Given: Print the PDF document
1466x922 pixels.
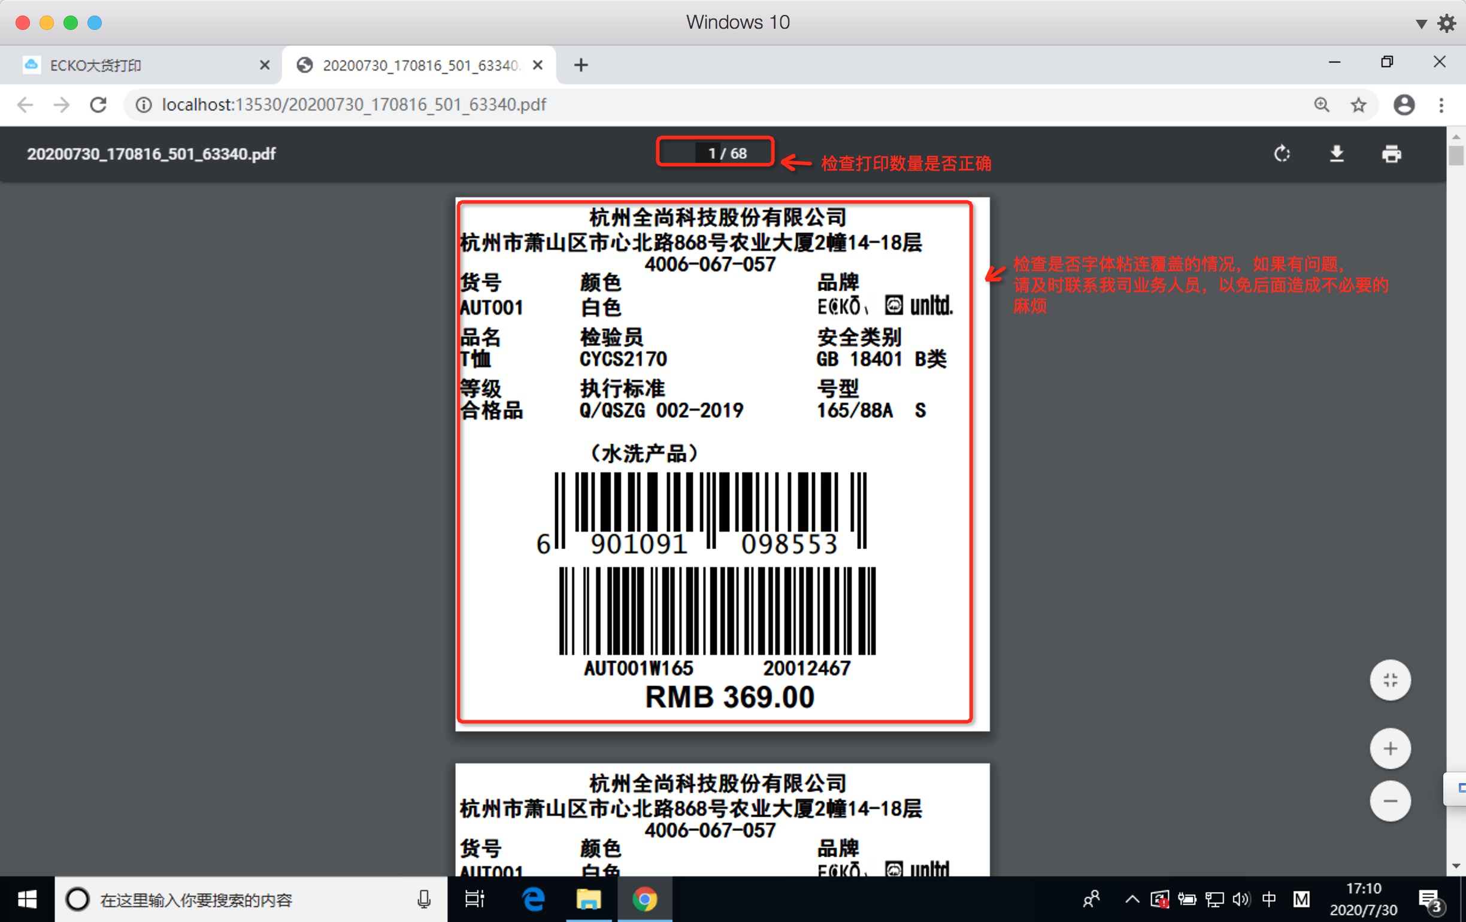Looking at the screenshot, I should 1391,154.
